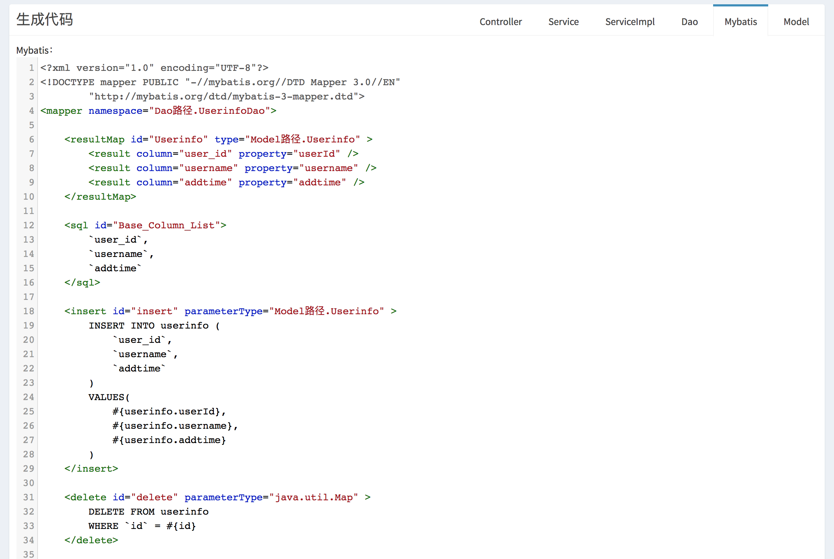
Task: Click the INSERT INTO userinfo line
Action: [154, 325]
